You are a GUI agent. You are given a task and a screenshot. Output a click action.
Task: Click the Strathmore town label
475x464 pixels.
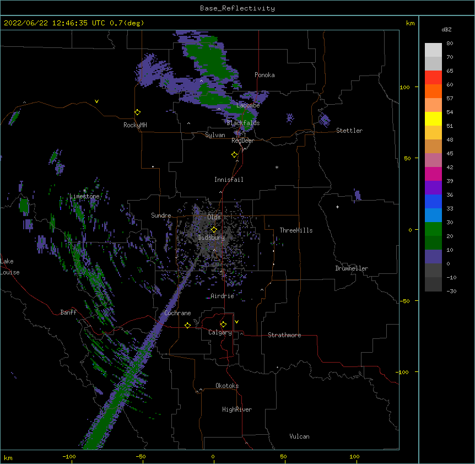tap(284, 335)
